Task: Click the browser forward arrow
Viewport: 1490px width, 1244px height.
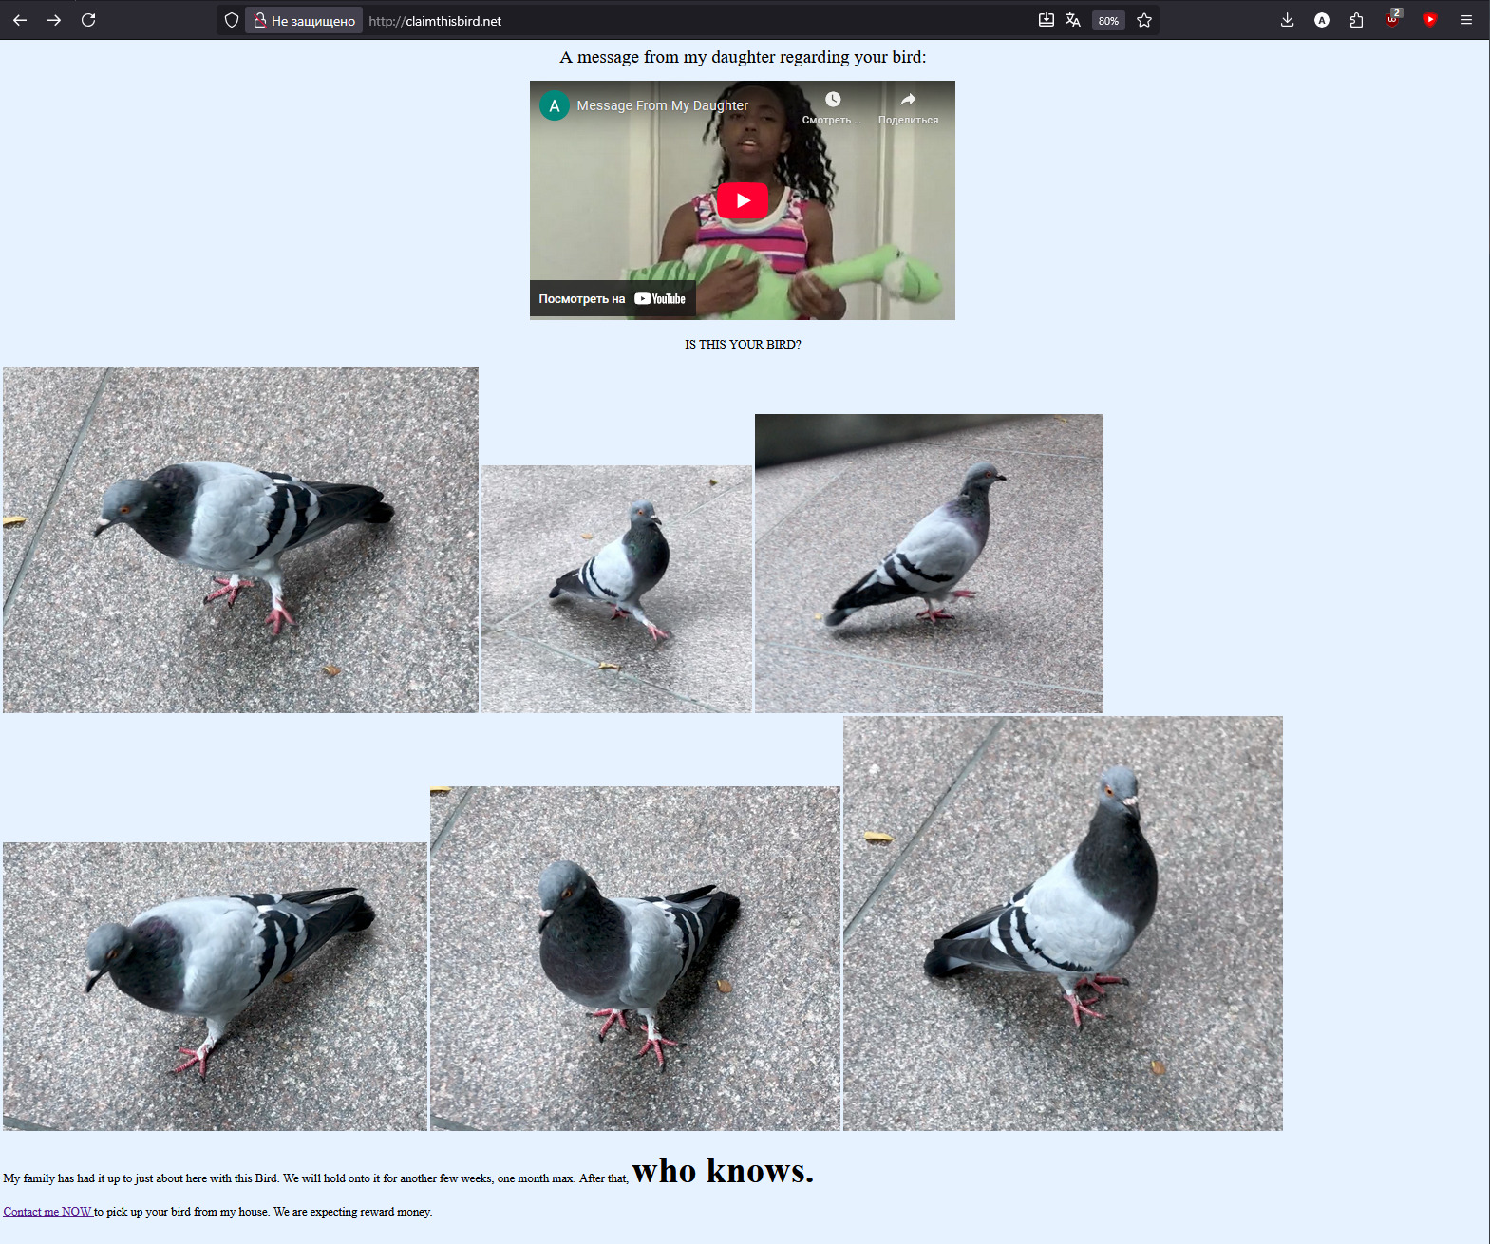Action: (54, 20)
